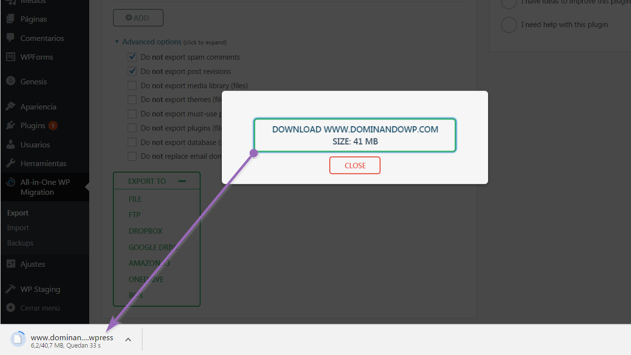Click the WPForms sidebar icon
This screenshot has height=355, width=631.
tap(10, 57)
